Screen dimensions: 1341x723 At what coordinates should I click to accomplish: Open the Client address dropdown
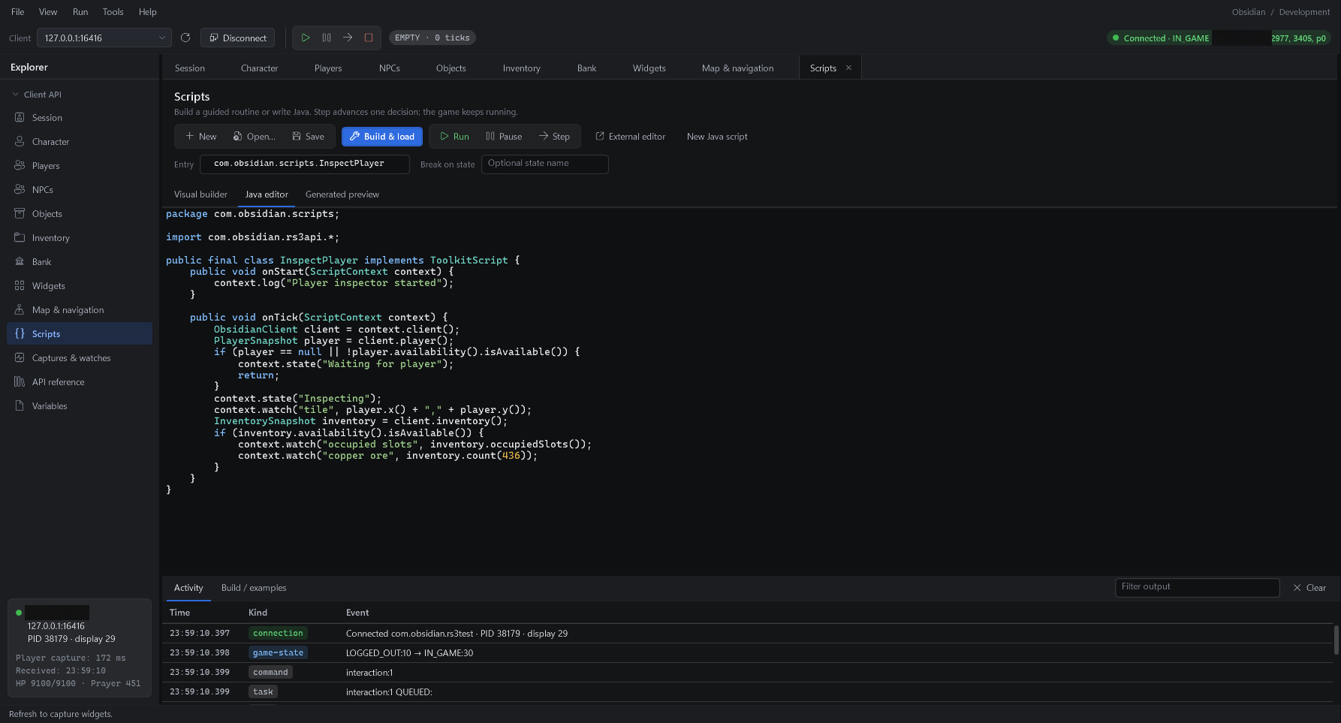pos(104,38)
